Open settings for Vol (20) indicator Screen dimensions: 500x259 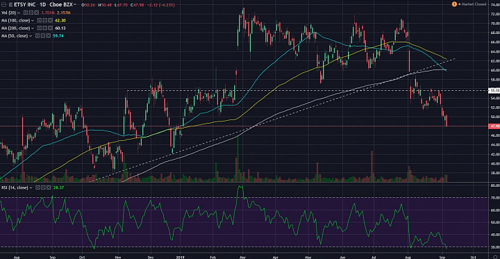(31, 12)
